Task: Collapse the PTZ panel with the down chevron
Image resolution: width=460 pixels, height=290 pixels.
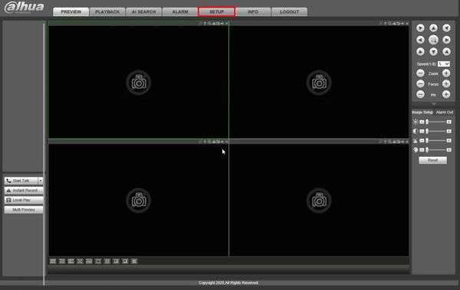Action: [433, 104]
